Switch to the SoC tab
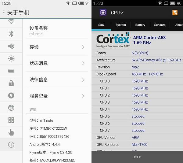Screen dimensions: 183x163 (101, 25)
